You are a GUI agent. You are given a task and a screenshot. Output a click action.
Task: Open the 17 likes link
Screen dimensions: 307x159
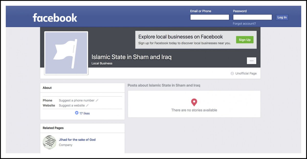84,113
